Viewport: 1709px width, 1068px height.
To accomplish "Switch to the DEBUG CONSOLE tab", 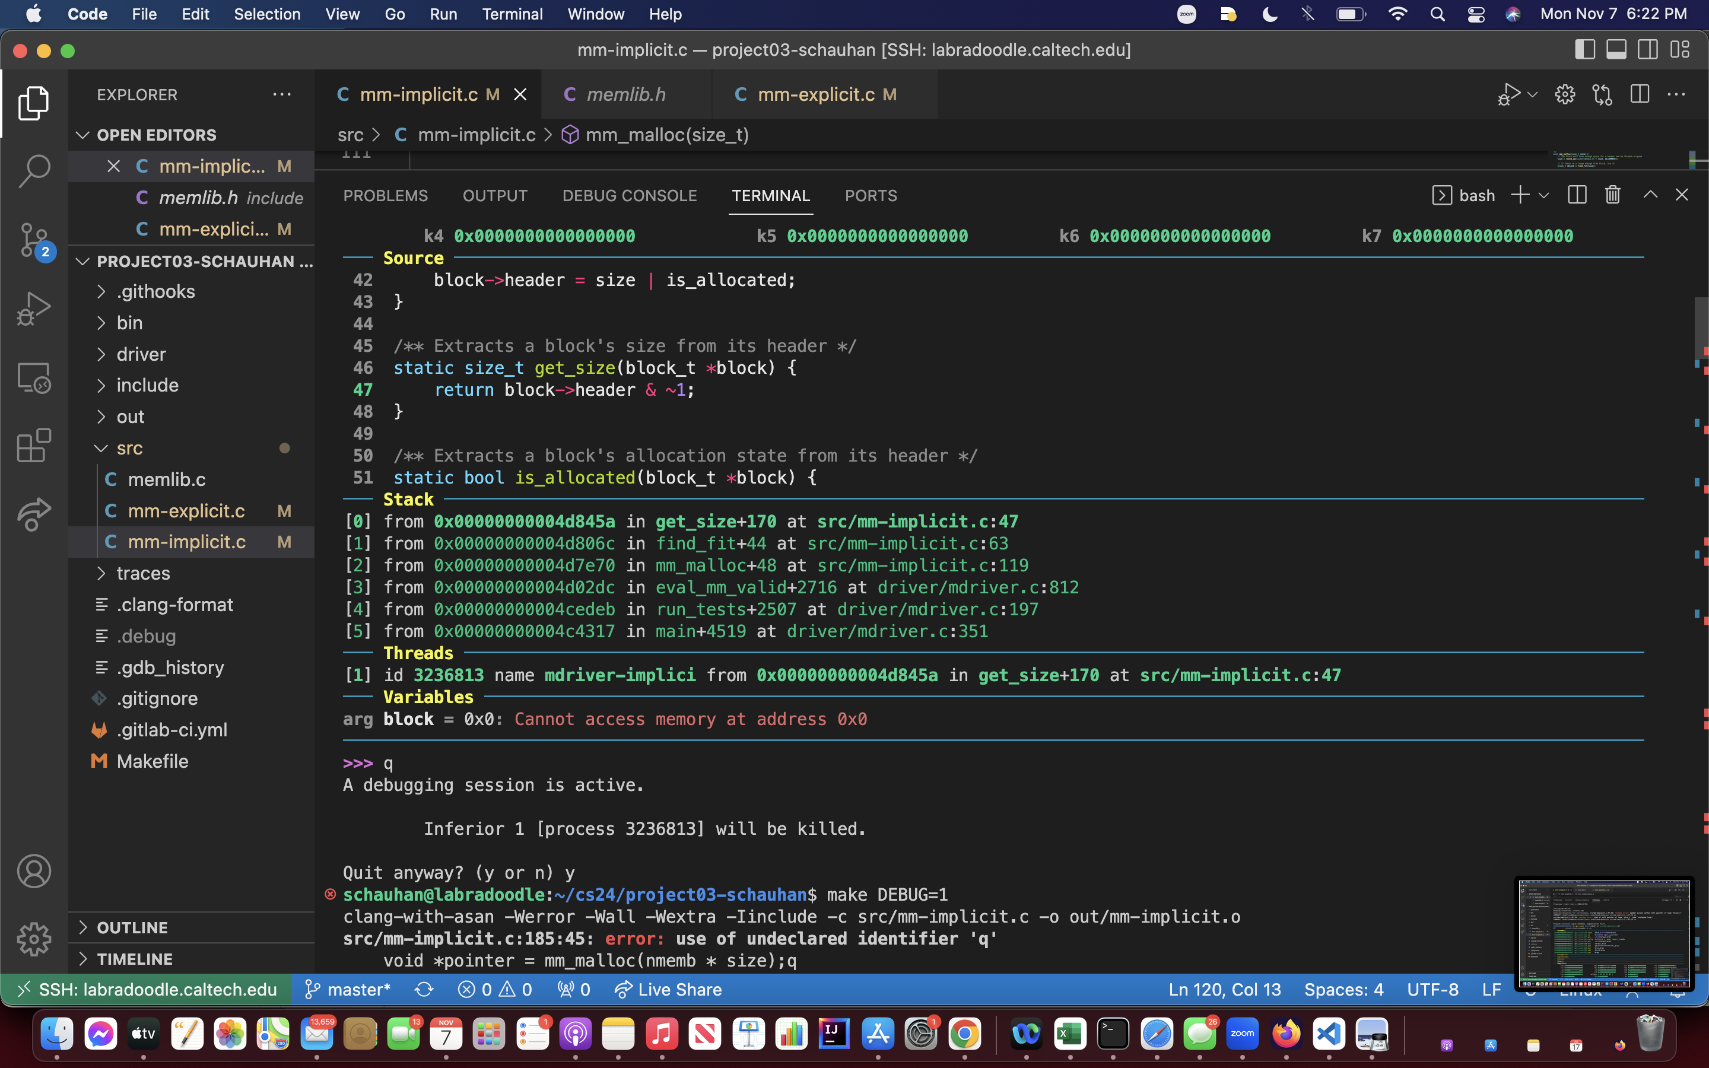I will (x=629, y=196).
